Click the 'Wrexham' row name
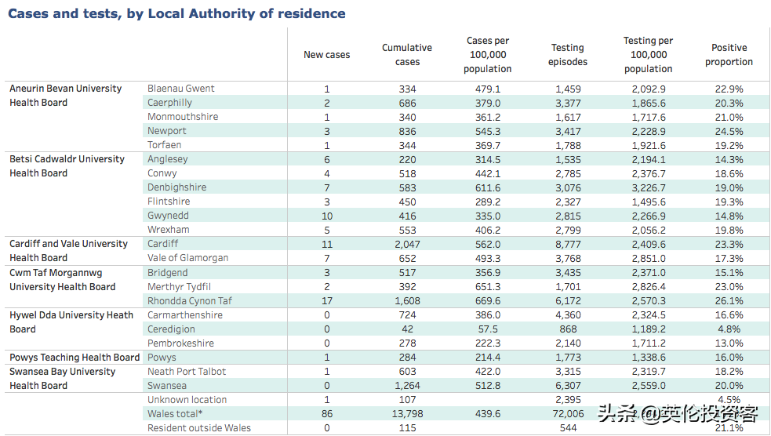 tap(168, 230)
